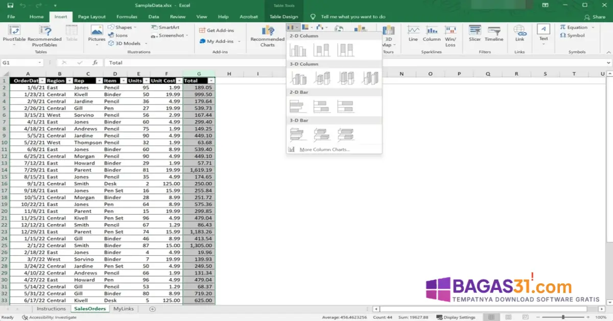Open the OrderDate column filter dropdown
This screenshot has width=613, height=321.
(42, 81)
